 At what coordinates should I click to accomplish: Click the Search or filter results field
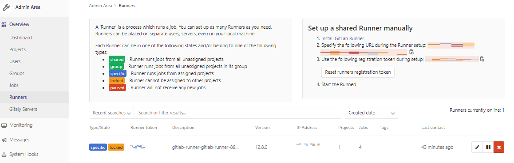[x=237, y=113]
